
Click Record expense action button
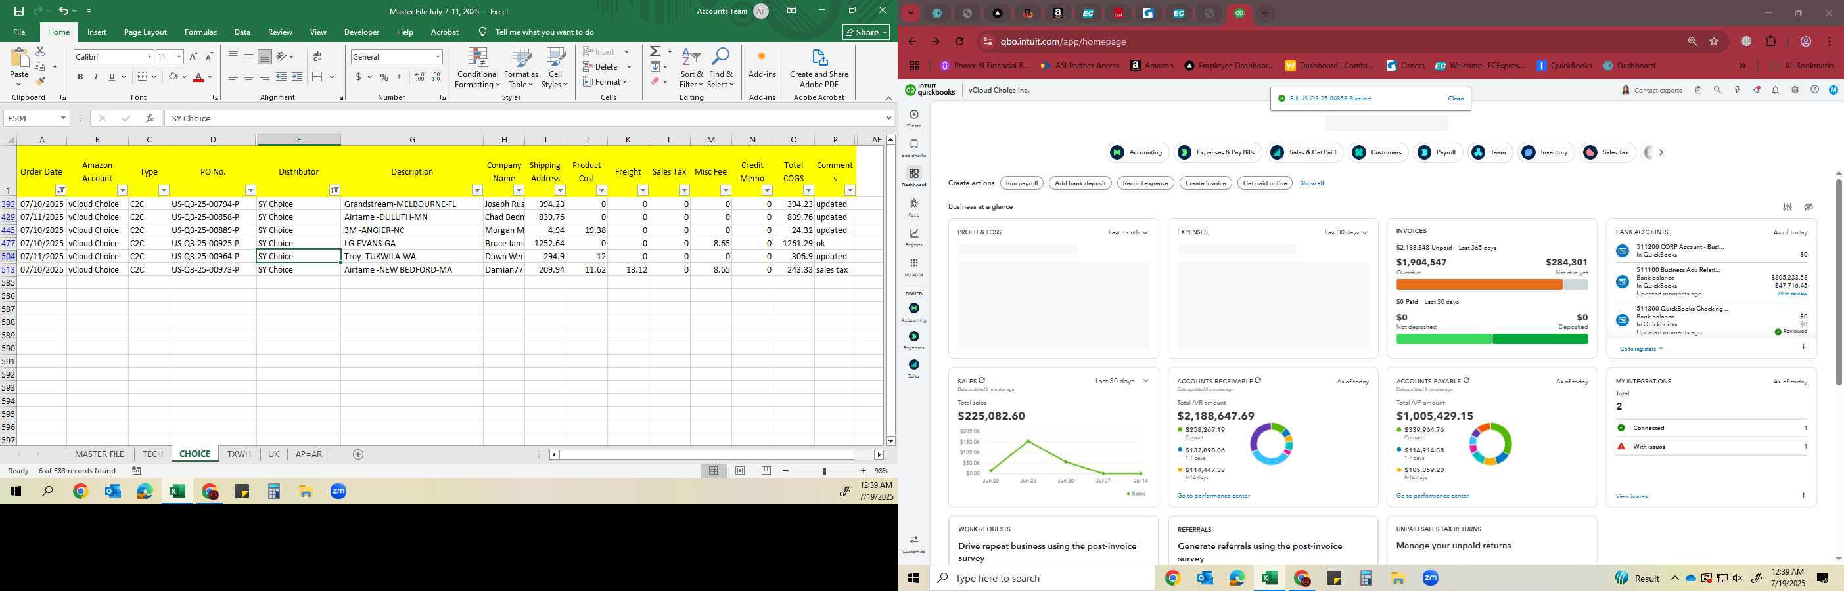click(1145, 183)
